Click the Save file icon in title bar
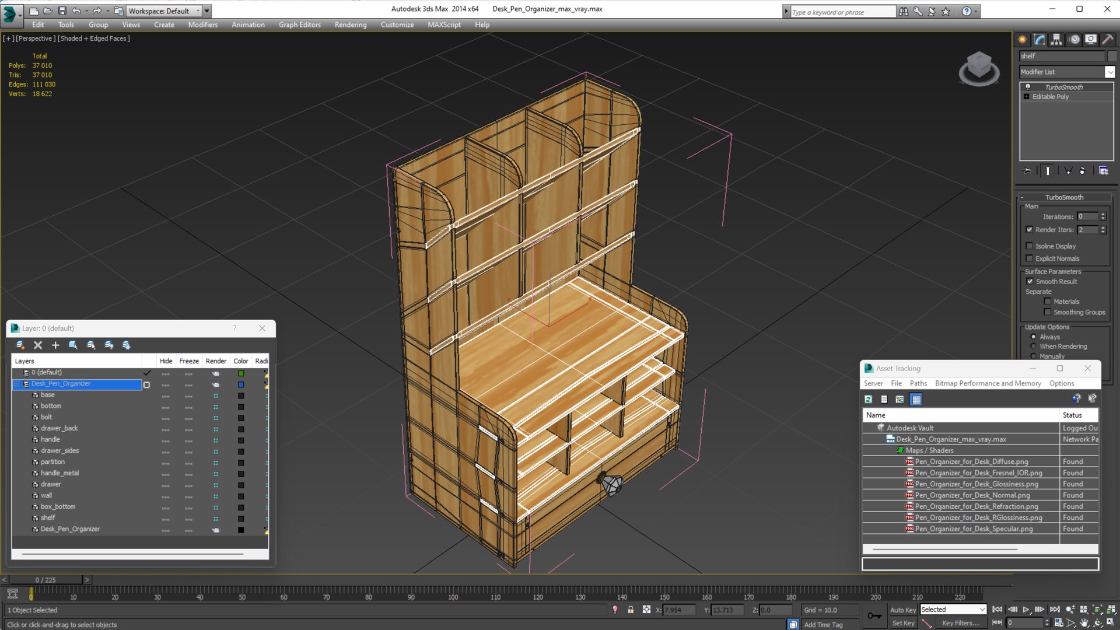The image size is (1120, 630). pos(62,10)
